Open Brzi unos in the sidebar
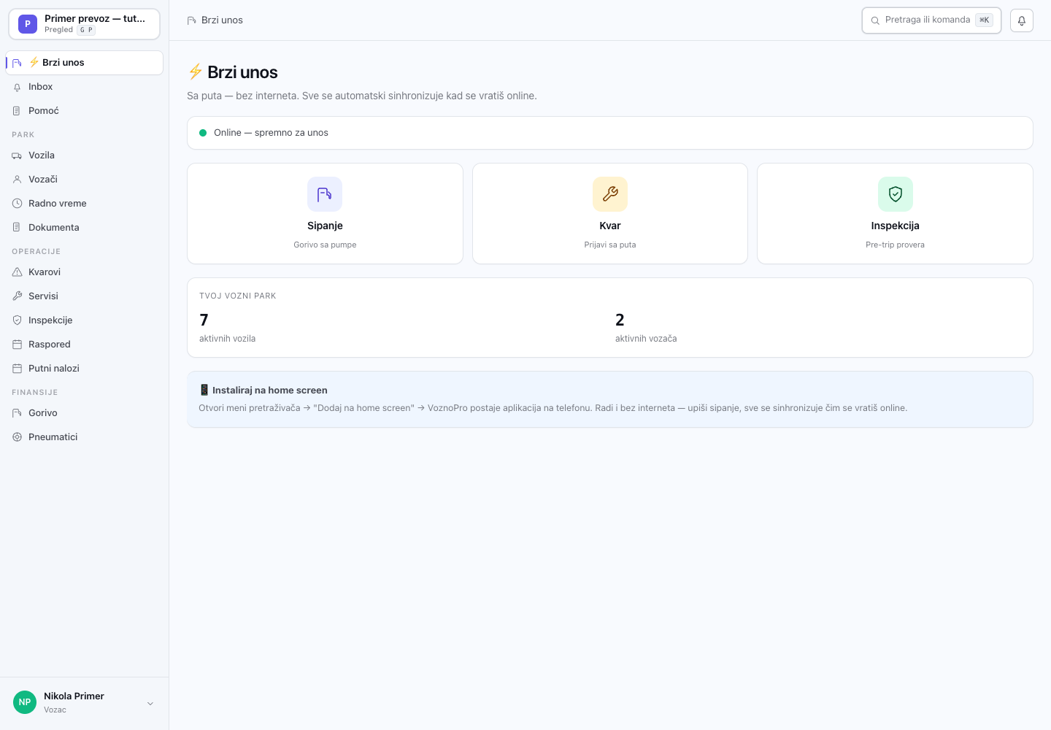 coord(85,63)
